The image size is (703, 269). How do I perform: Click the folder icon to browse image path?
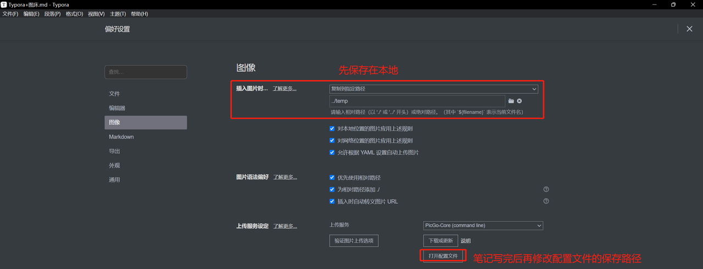(511, 101)
